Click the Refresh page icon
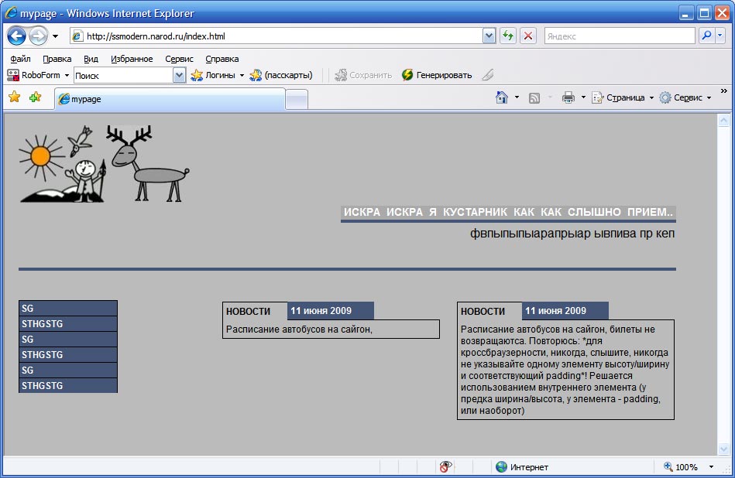735x478 pixels. click(x=508, y=36)
